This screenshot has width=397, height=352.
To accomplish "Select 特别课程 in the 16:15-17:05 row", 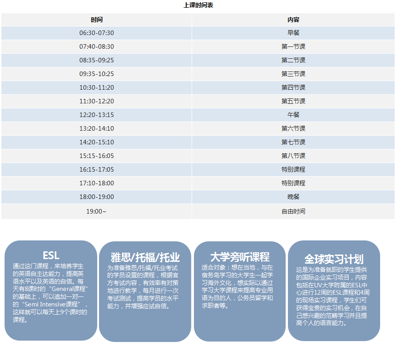I will point(293,169).
